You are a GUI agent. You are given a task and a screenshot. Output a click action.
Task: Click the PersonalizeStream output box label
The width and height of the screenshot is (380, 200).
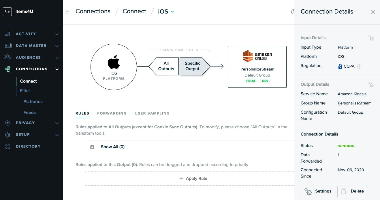[x=257, y=69]
